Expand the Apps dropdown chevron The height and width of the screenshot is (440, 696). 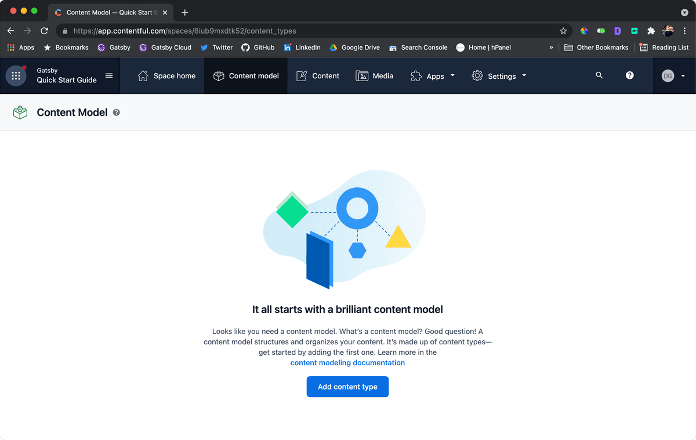(x=453, y=75)
